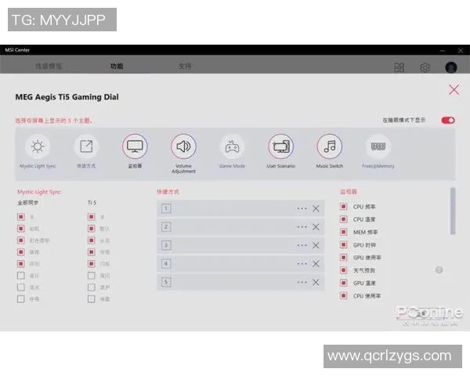Viewport: 470px width, 376px height.
Task: Select the Volume Adjustment speaker icon
Action: (x=183, y=146)
